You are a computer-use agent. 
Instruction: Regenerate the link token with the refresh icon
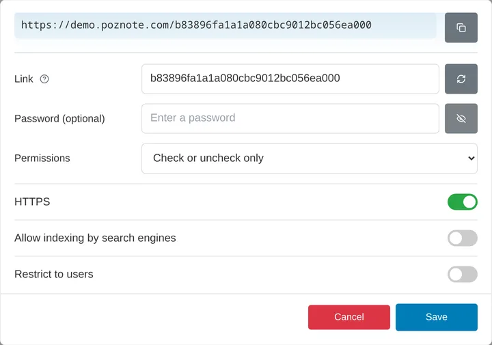461,79
